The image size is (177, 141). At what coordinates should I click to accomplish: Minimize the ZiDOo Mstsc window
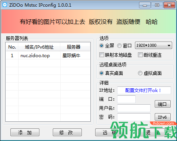(x=145, y=5)
